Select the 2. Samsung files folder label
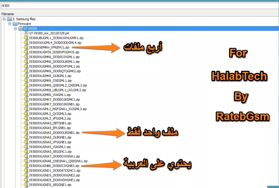The image size is (279, 188). click(x=24, y=19)
